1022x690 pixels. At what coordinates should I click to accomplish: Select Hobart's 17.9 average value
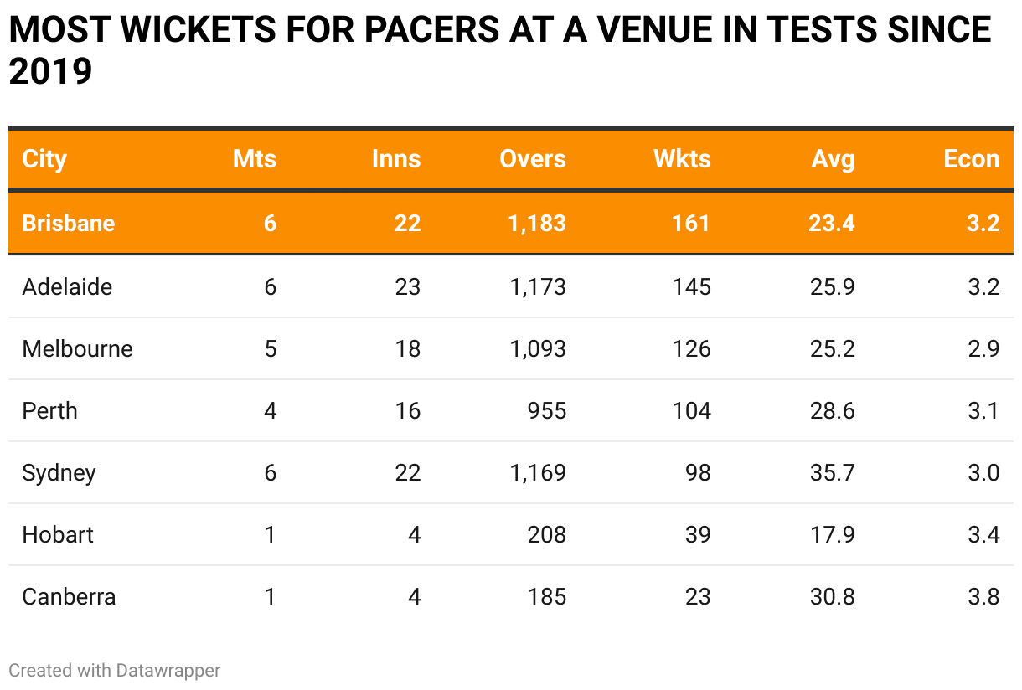[x=833, y=535]
